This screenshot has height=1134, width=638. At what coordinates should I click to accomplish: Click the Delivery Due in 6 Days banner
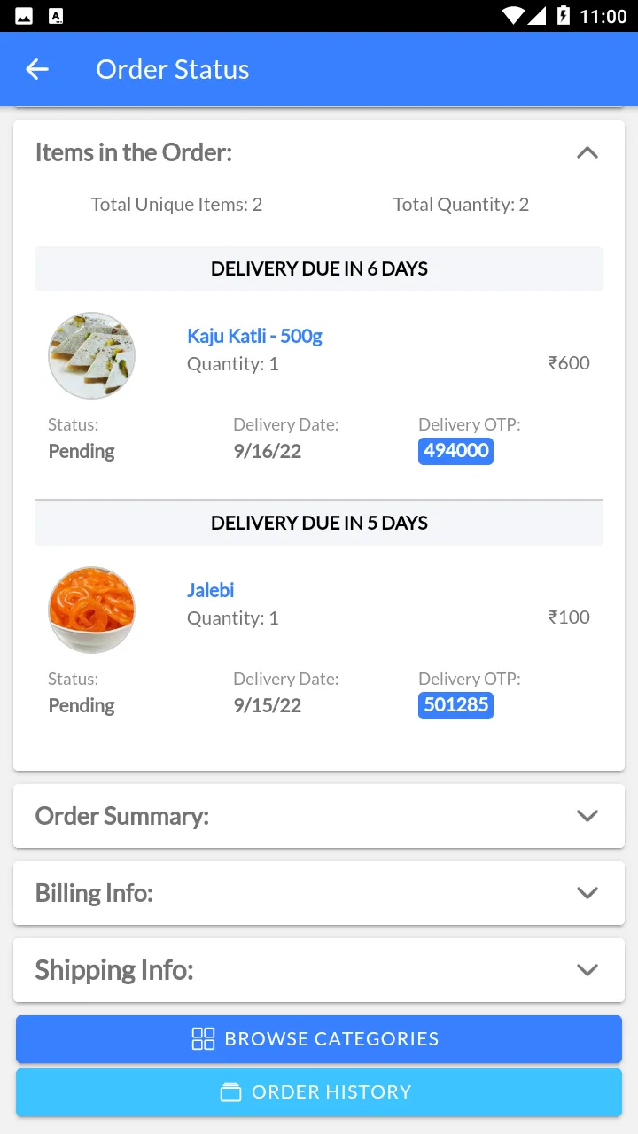(319, 268)
